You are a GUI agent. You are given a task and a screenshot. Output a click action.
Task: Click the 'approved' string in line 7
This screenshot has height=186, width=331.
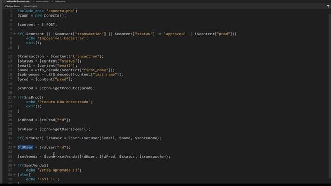click(174, 34)
